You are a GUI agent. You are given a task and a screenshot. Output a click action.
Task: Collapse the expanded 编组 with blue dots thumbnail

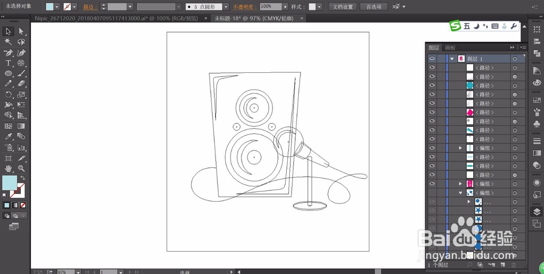pos(460,193)
